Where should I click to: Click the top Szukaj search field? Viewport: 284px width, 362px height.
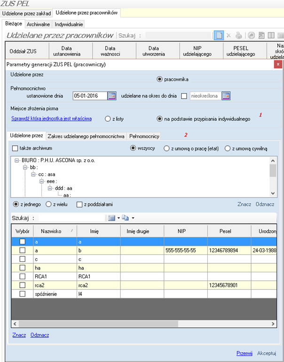click(x=179, y=36)
